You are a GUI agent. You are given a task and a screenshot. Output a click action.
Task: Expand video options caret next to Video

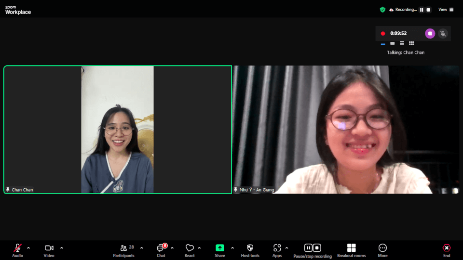[x=61, y=248]
